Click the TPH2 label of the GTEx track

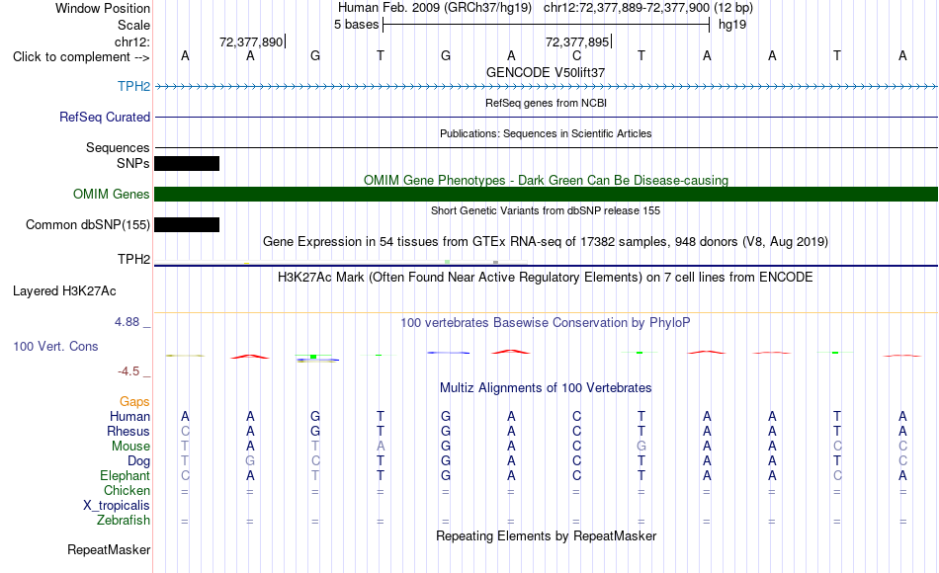[133, 259]
